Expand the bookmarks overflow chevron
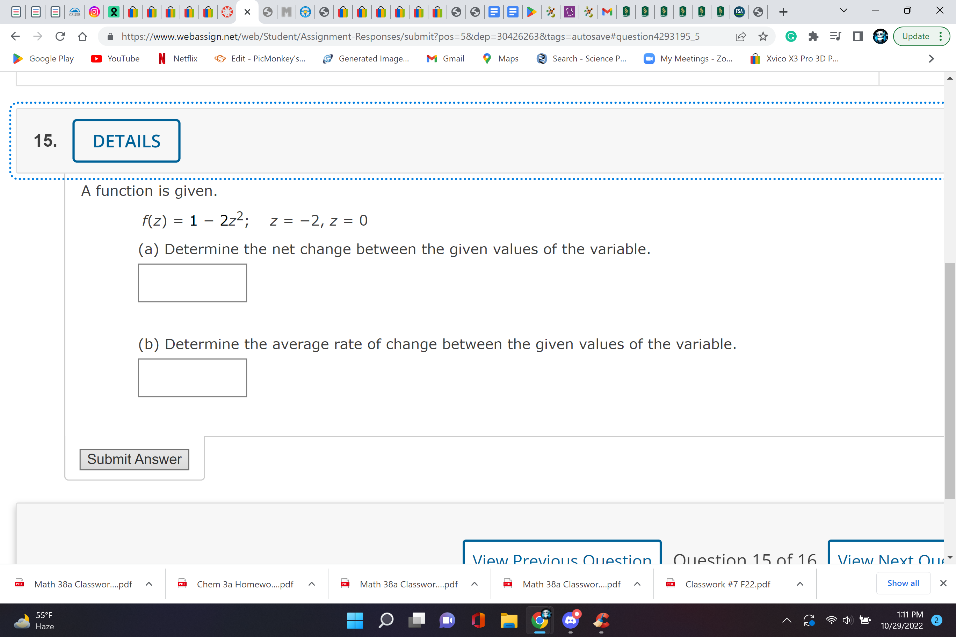Viewport: 956px width, 637px height. point(931,59)
